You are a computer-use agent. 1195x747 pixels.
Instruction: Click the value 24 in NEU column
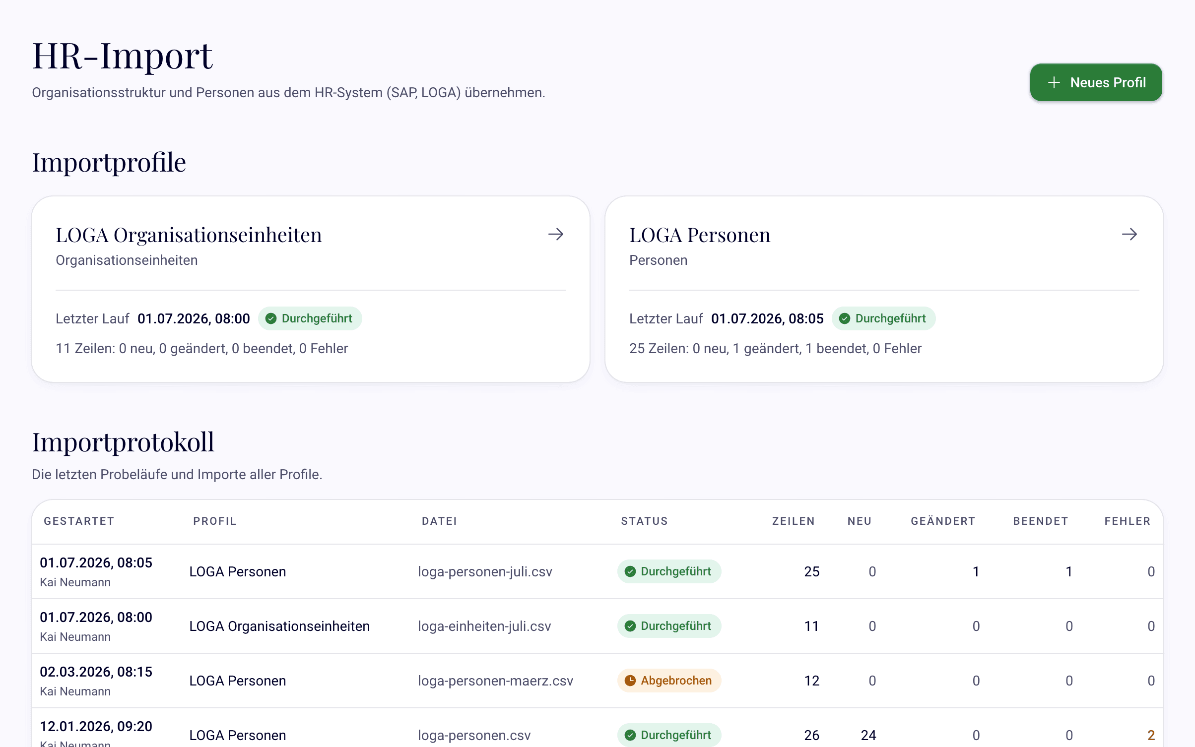tap(868, 735)
